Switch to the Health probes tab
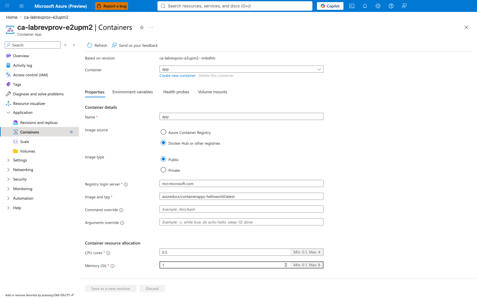This screenshot has width=477, height=298. [x=176, y=92]
